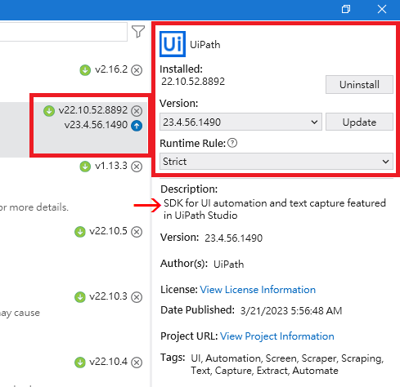Open the Runtime Rule help question icon
The width and height of the screenshot is (400, 387).
[232, 143]
